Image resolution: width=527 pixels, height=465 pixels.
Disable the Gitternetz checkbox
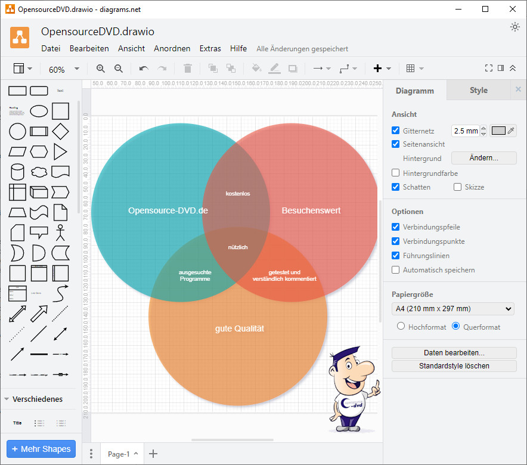(396, 131)
